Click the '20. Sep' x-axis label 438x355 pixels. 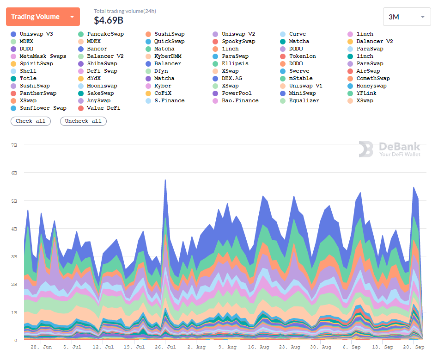click(414, 347)
